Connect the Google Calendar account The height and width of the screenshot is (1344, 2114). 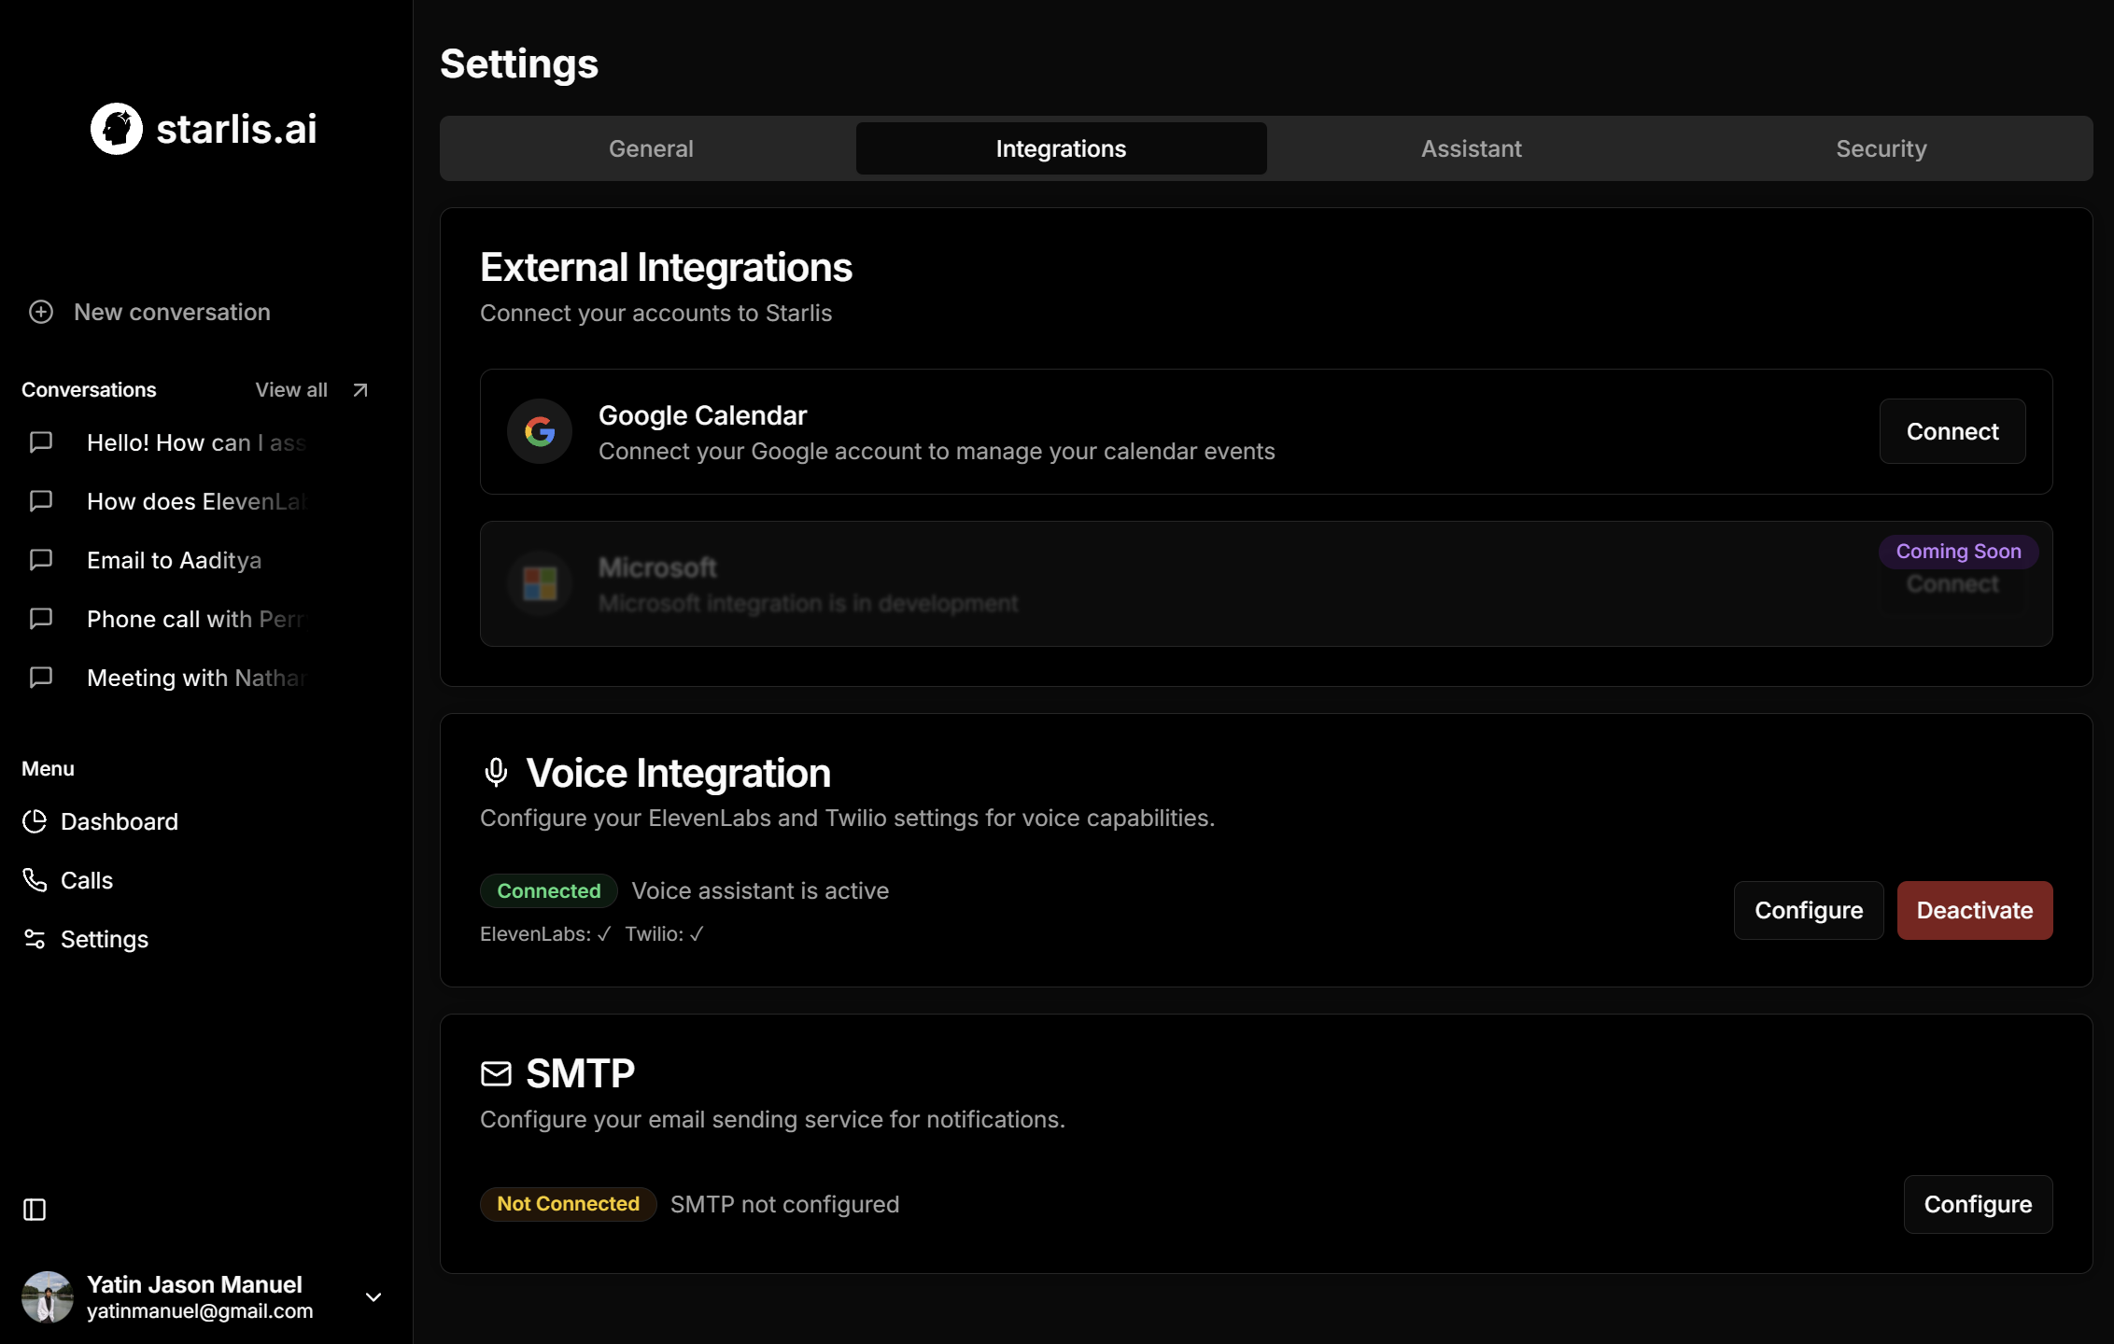coord(1952,431)
